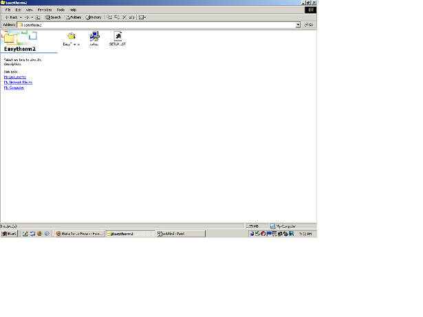Expand the Address bar dropdown
Image resolution: width=423 pixels, height=317 pixels.
(x=298, y=25)
